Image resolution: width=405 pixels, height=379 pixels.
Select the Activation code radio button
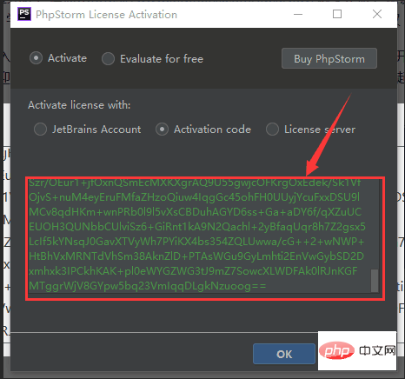(x=162, y=130)
